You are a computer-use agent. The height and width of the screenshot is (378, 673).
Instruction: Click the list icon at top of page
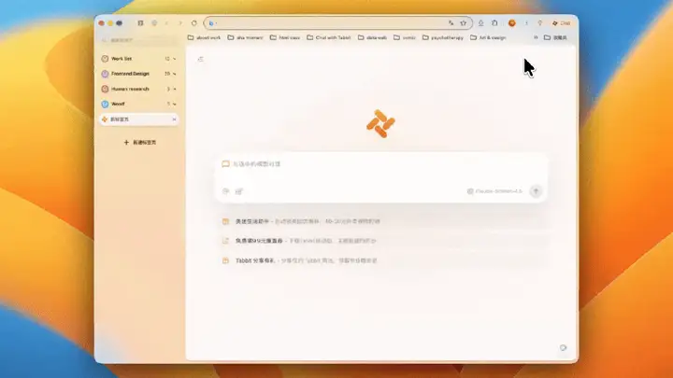[200, 59]
